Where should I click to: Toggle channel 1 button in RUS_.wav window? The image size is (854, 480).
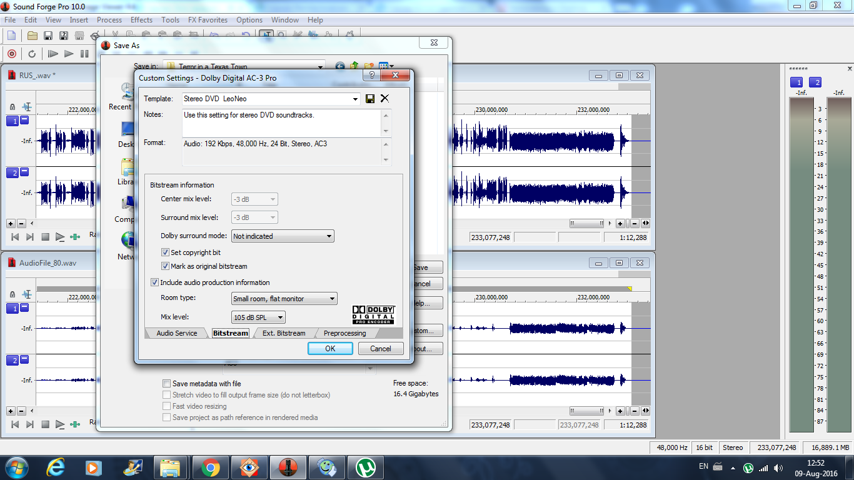[13, 121]
